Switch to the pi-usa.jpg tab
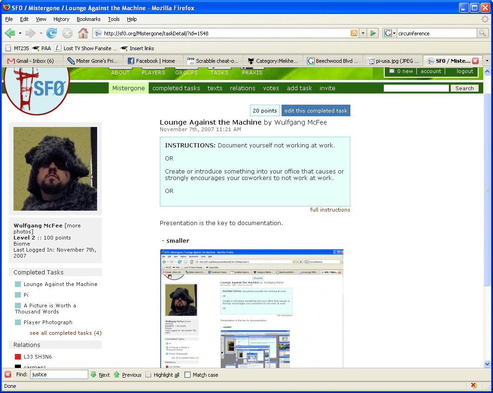 pyautogui.click(x=393, y=61)
